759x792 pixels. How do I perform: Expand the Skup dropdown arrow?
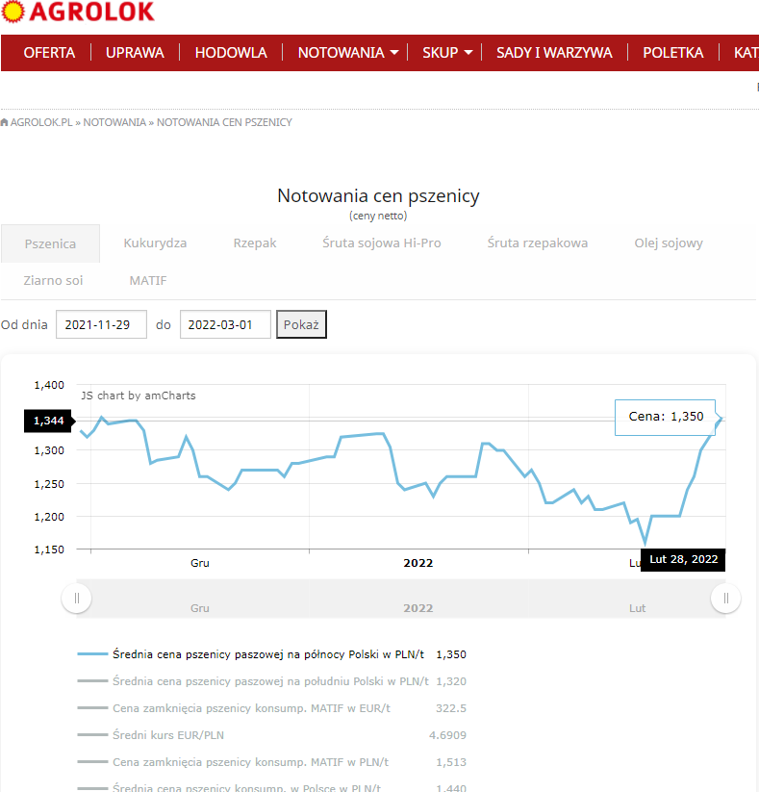468,53
